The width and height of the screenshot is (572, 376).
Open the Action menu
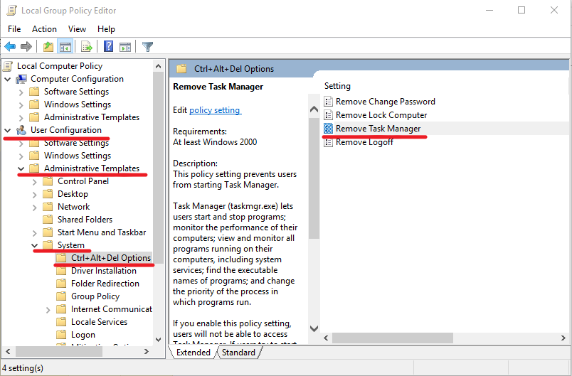[44, 28]
